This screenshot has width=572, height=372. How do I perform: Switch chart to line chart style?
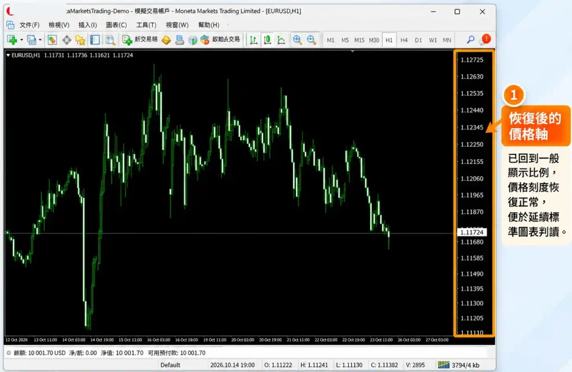coord(282,40)
